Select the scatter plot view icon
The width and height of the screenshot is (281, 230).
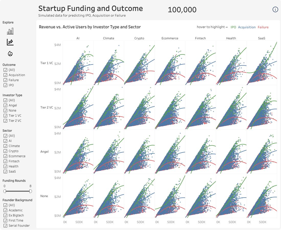10,42
